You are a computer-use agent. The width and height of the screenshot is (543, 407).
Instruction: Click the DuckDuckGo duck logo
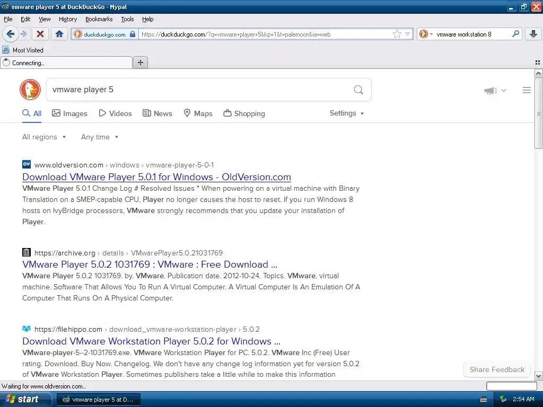[30, 90]
